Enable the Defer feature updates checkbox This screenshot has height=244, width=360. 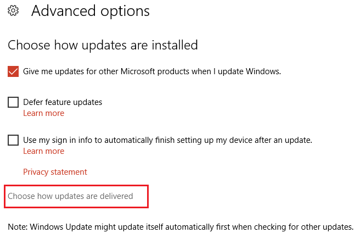(14, 102)
